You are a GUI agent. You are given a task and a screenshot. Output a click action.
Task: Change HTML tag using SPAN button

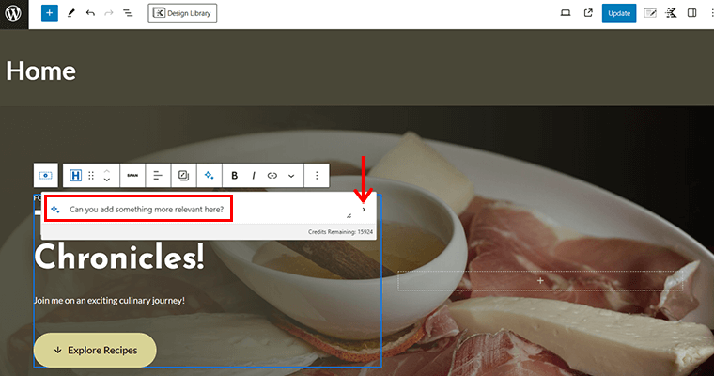[x=132, y=176]
